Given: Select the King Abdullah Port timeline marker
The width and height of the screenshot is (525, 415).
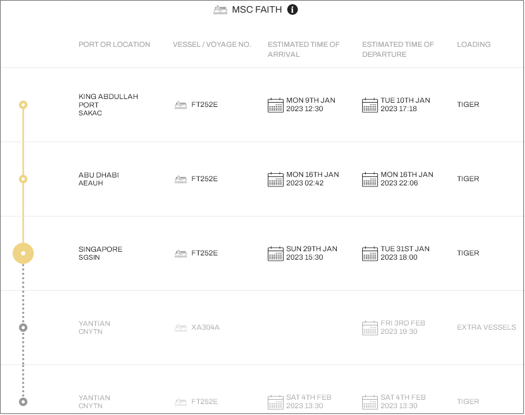Looking at the screenshot, I should click(x=23, y=105).
